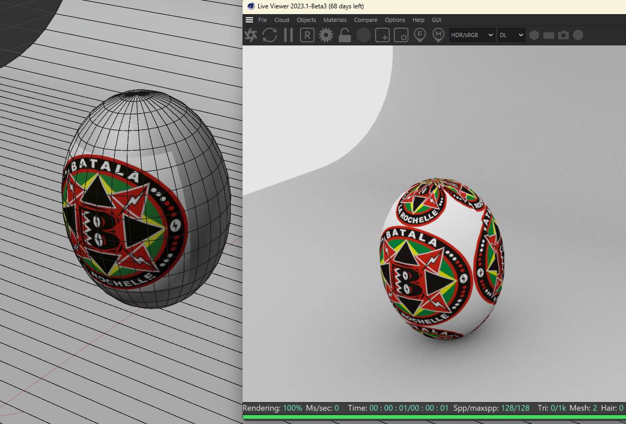Click the R reset render button
The image size is (626, 424).
(x=307, y=35)
